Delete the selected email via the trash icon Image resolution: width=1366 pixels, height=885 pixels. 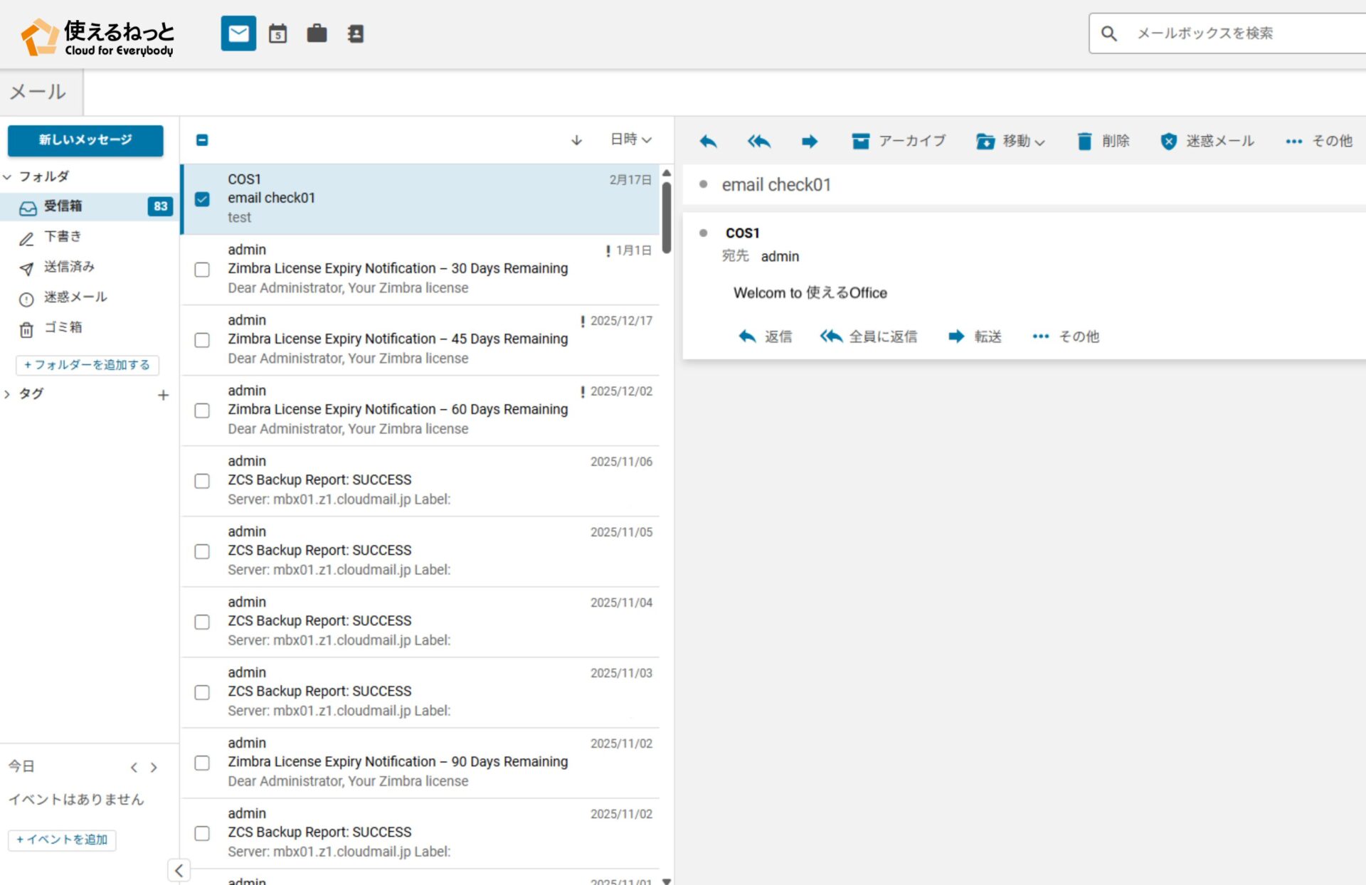[1084, 141]
